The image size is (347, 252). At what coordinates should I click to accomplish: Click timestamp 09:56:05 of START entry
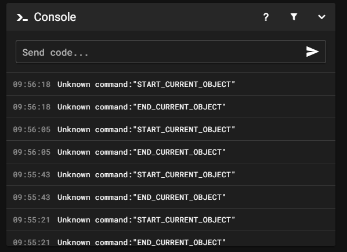[32, 129]
